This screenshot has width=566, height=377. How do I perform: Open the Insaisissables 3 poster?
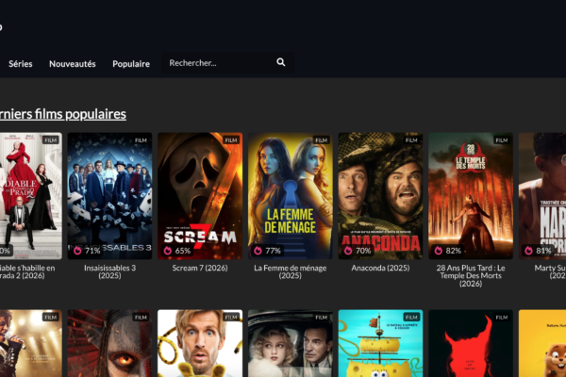(x=109, y=196)
